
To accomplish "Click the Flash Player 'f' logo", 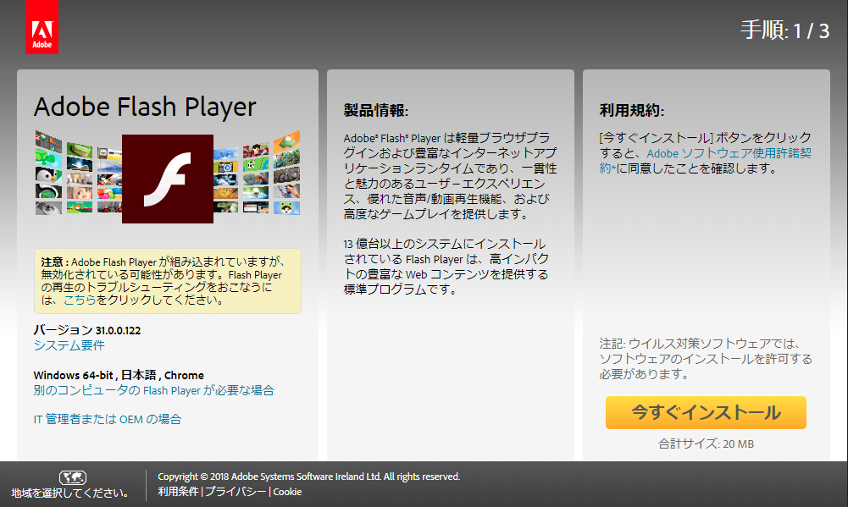I will 168,179.
